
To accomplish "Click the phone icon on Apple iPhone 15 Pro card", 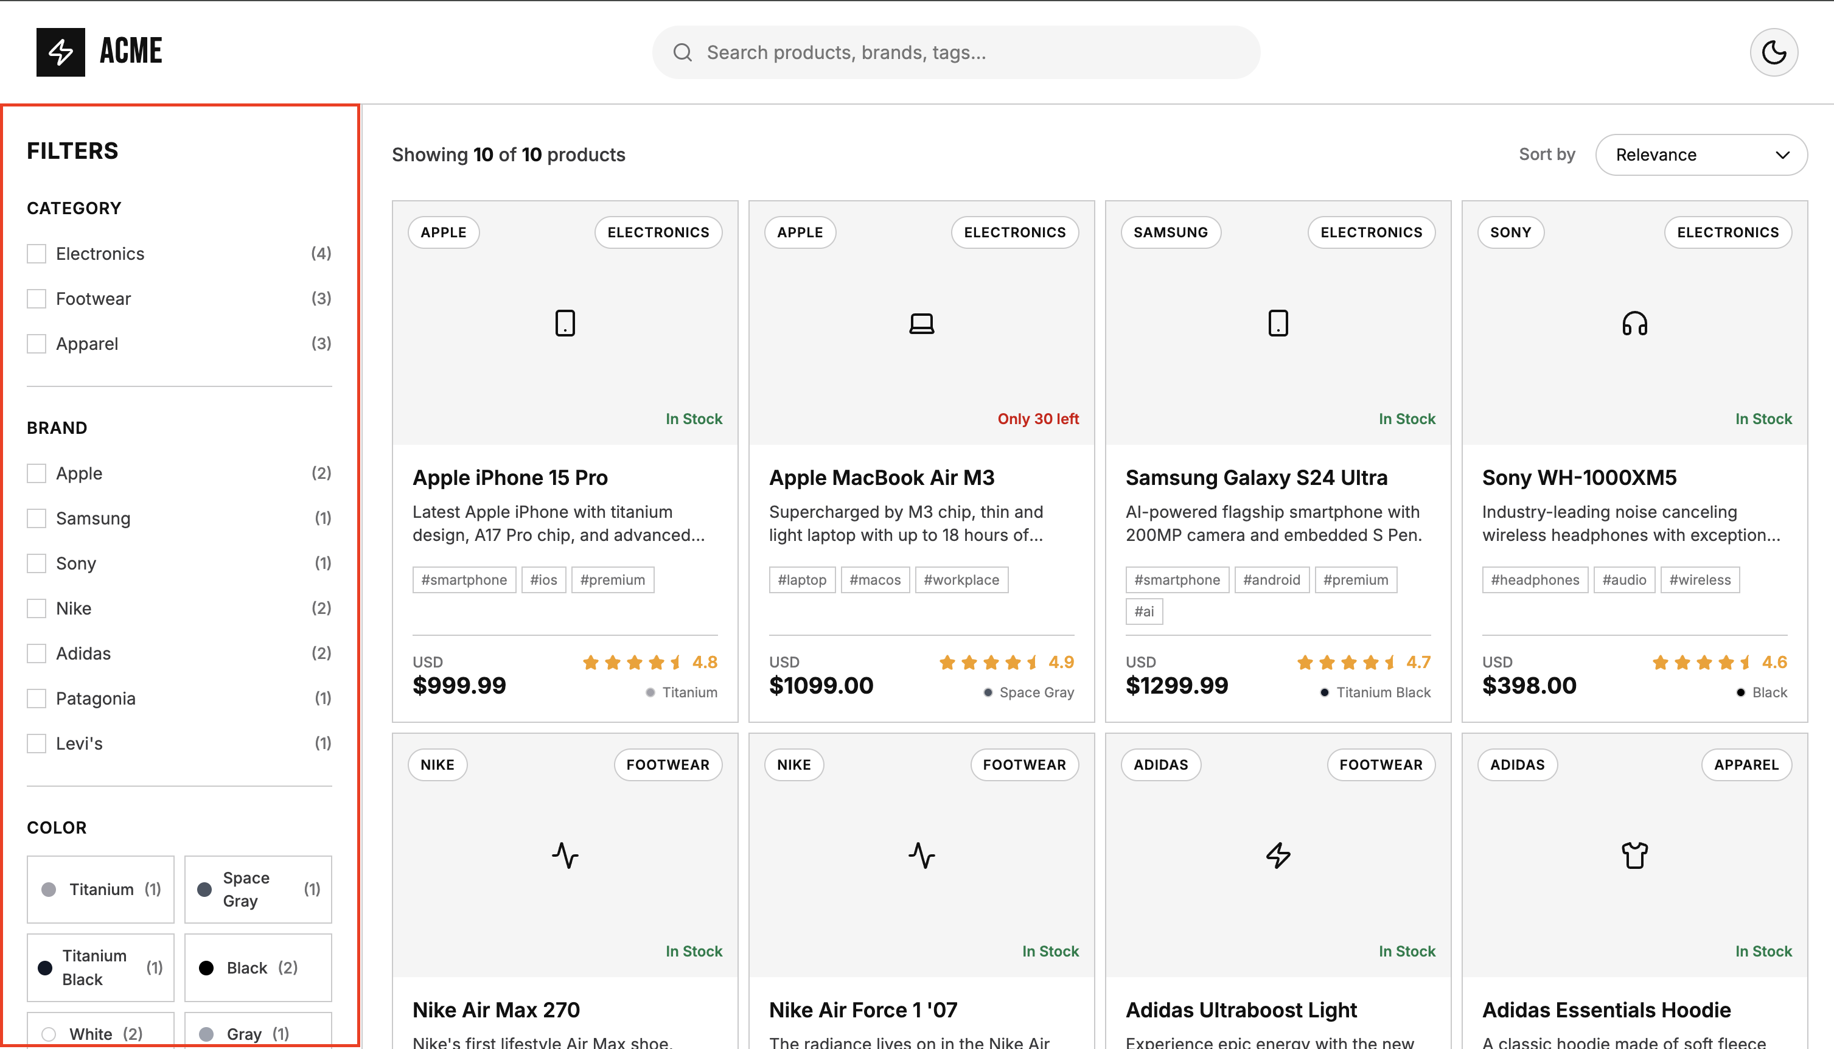I will [x=565, y=322].
